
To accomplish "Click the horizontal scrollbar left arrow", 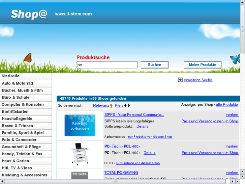I will (2, 182).
